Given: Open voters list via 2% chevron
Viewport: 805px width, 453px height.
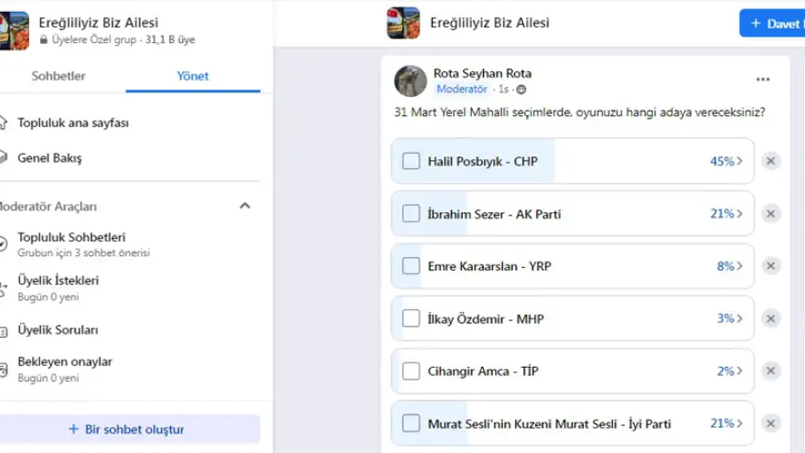Looking at the screenshot, I should tap(740, 371).
